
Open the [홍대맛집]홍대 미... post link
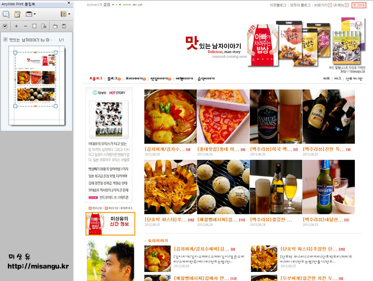(218, 150)
